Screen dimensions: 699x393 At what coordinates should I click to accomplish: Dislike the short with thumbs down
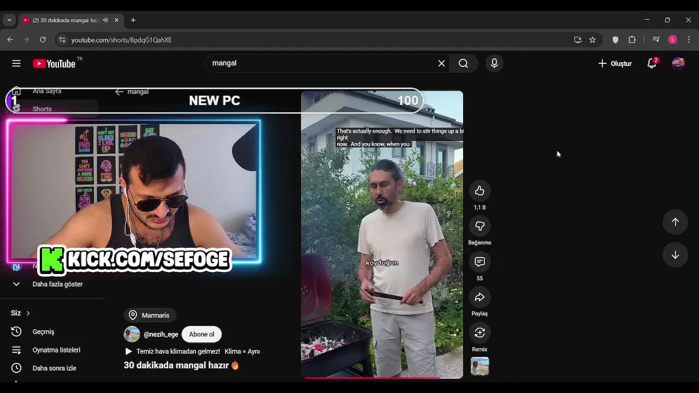click(479, 226)
